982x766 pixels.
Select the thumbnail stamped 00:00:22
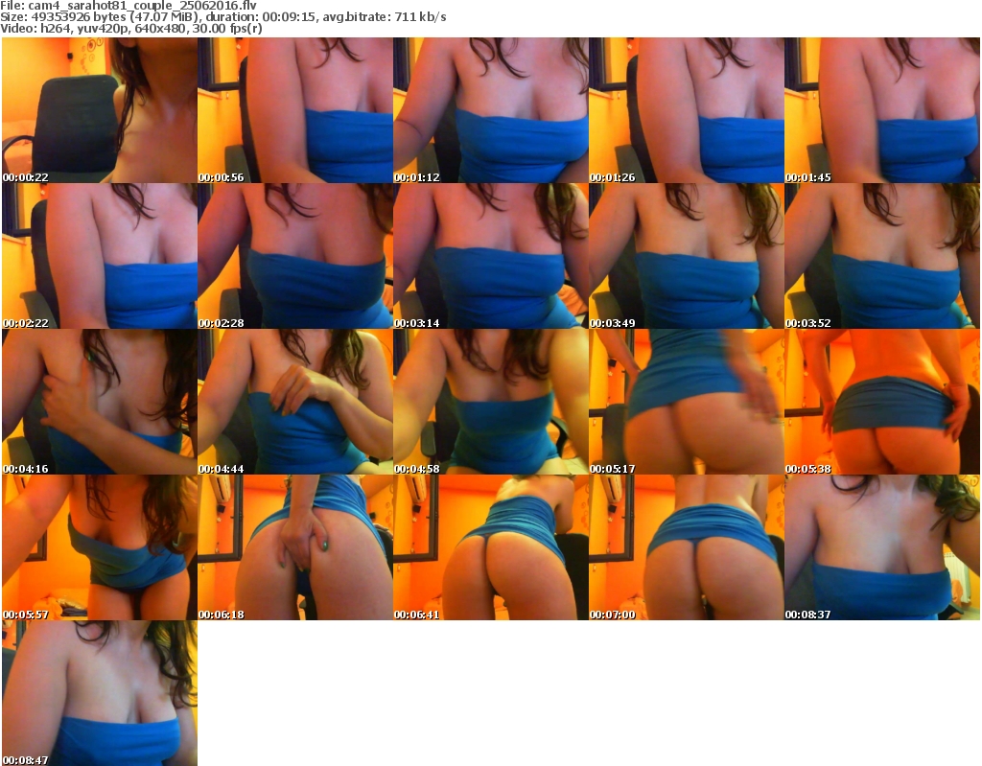click(x=100, y=110)
